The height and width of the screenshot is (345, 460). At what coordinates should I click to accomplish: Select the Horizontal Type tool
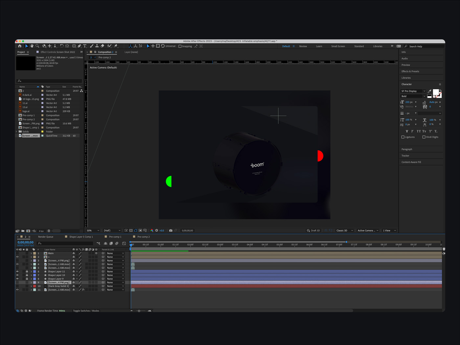85,46
